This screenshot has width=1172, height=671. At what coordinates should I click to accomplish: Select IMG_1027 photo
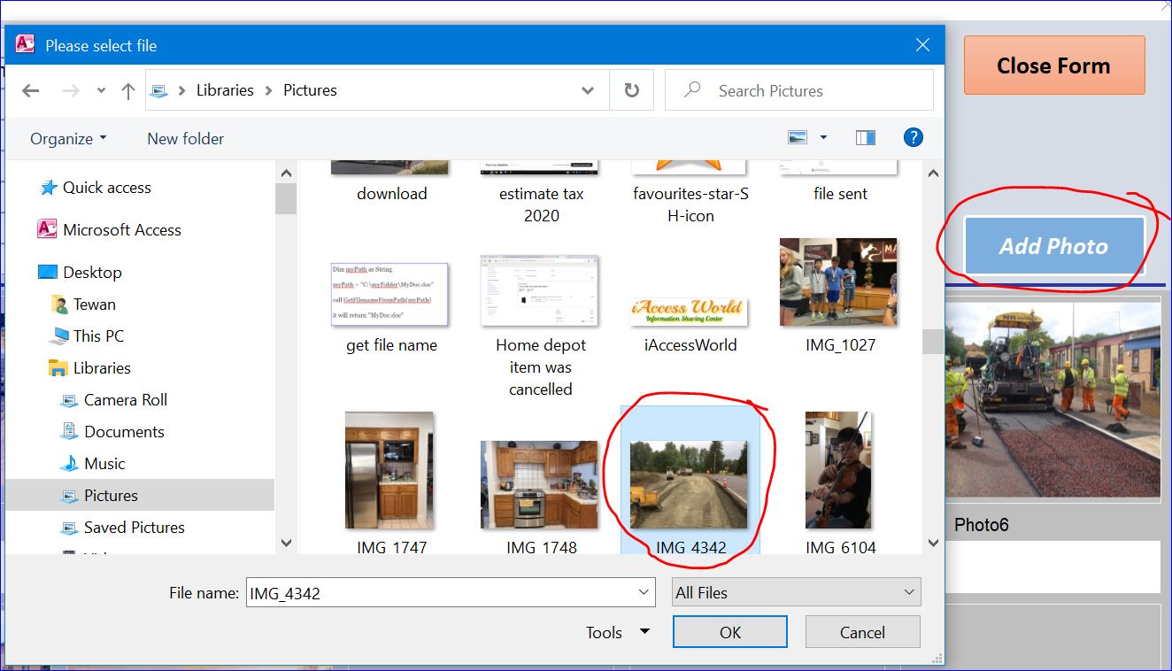(x=840, y=296)
